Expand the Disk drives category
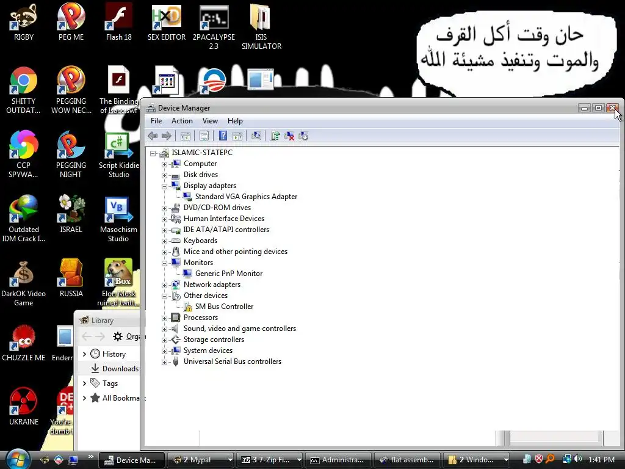The width and height of the screenshot is (625, 469). pyautogui.click(x=164, y=175)
